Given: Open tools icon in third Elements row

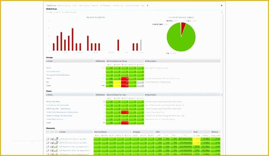Looking at the screenshot, I should tap(56, 147).
